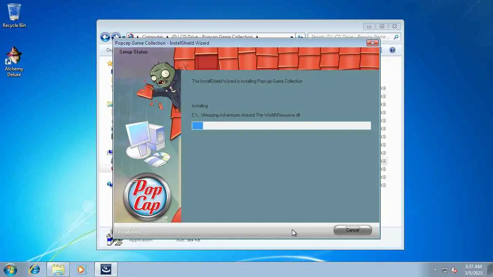Image resolution: width=493 pixels, height=277 pixels.
Task: Minimize the Explorer CD Drive window
Action: coord(369,27)
